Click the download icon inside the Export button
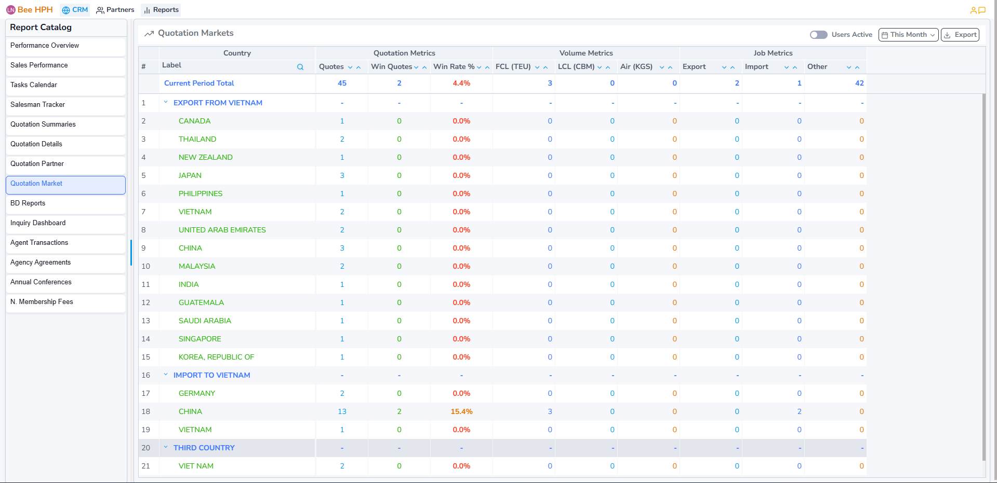The image size is (997, 483). [948, 34]
